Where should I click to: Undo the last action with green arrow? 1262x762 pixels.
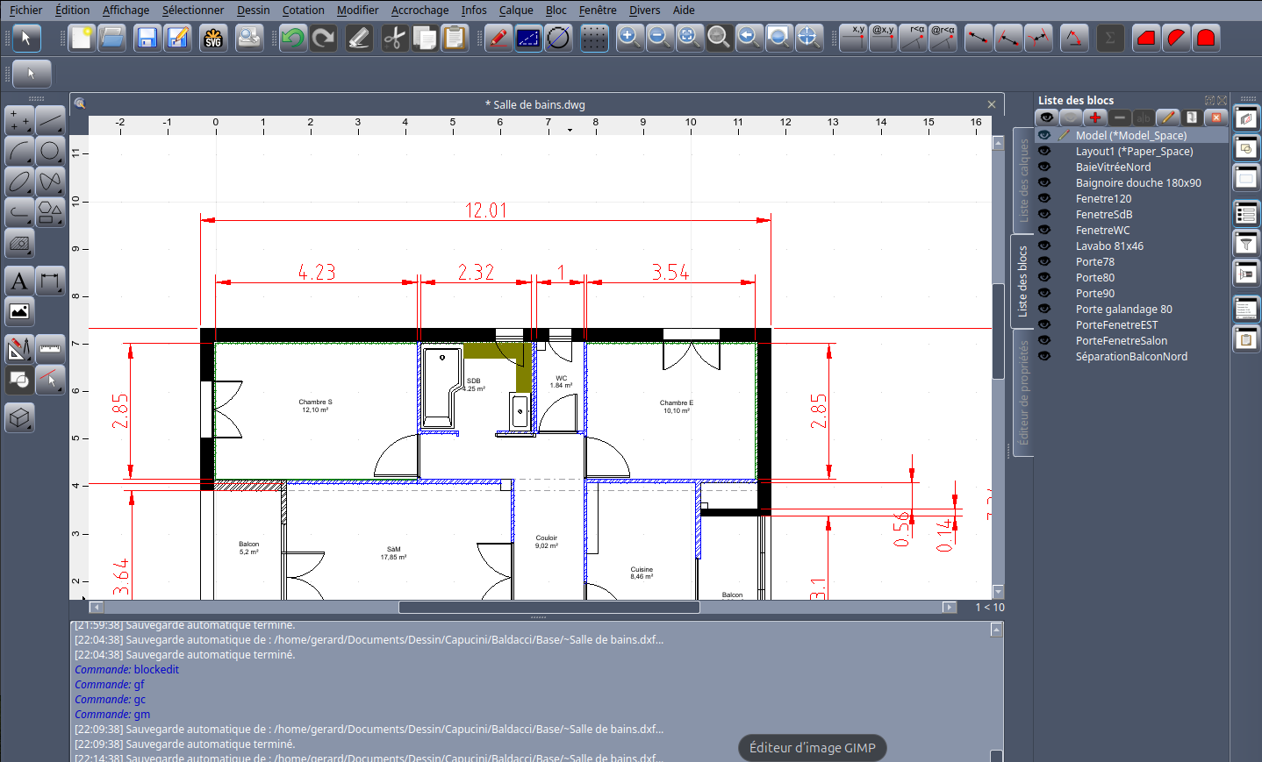click(293, 39)
